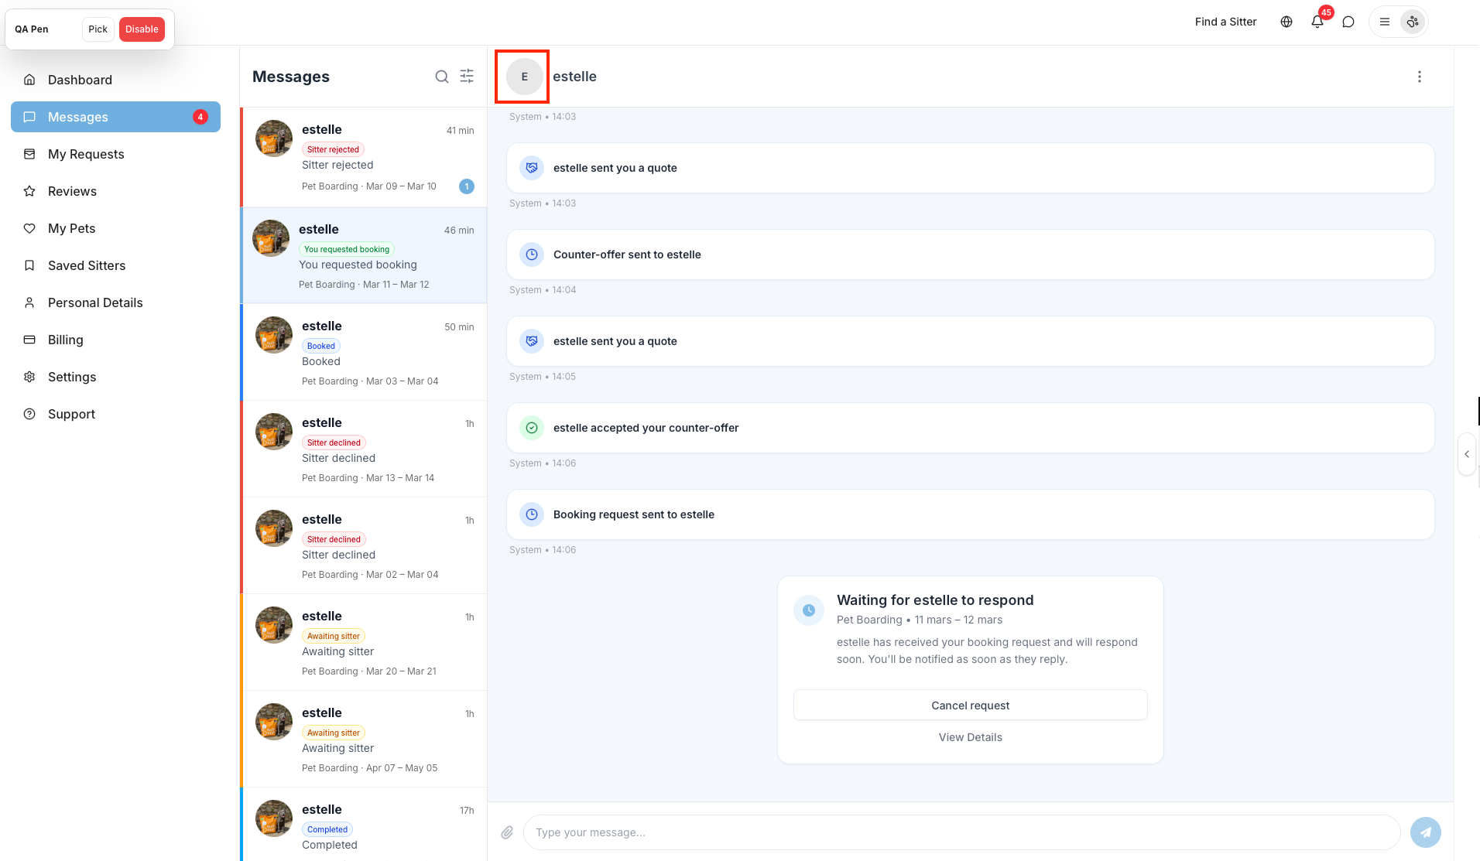Click estelle's avatar in conversation header

point(524,77)
